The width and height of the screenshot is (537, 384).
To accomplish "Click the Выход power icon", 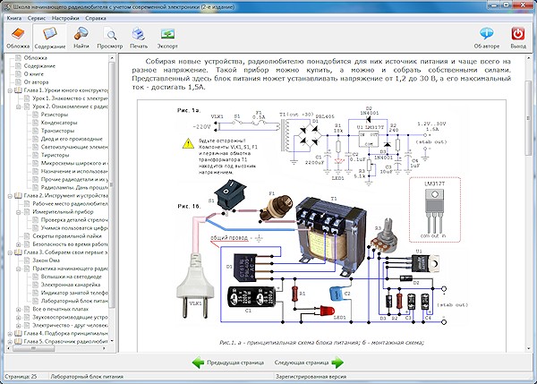I will pos(518,38).
